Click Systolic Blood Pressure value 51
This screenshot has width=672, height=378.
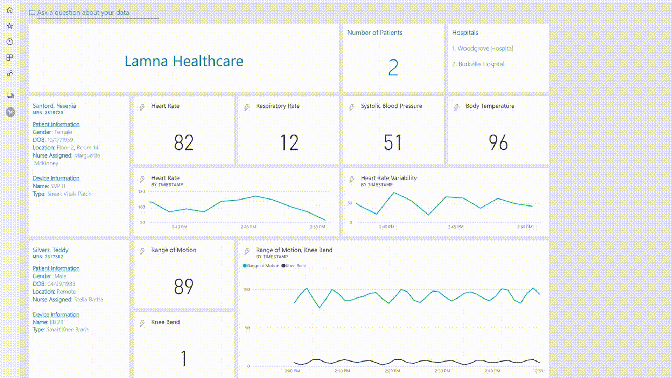coord(393,143)
